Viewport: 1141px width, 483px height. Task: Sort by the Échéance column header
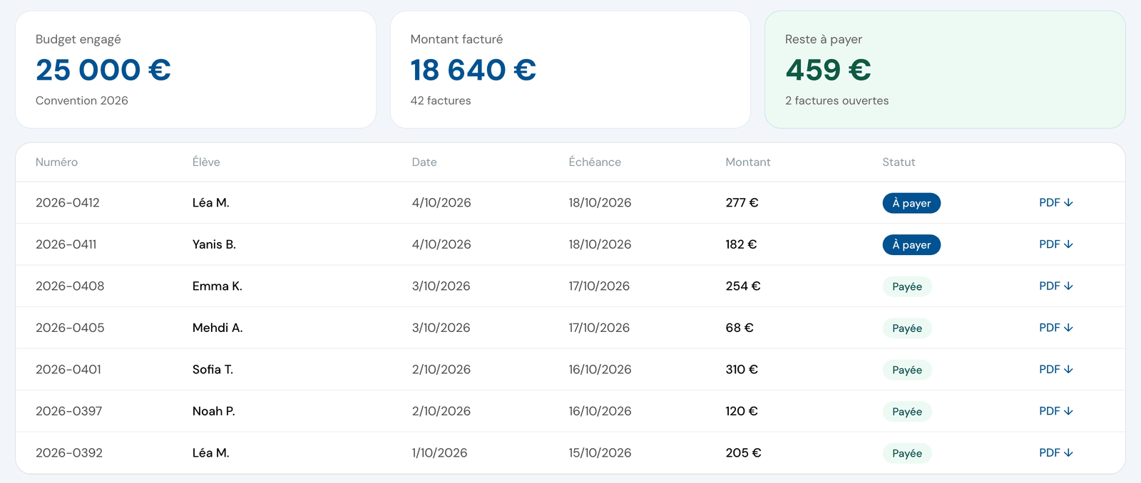point(595,162)
